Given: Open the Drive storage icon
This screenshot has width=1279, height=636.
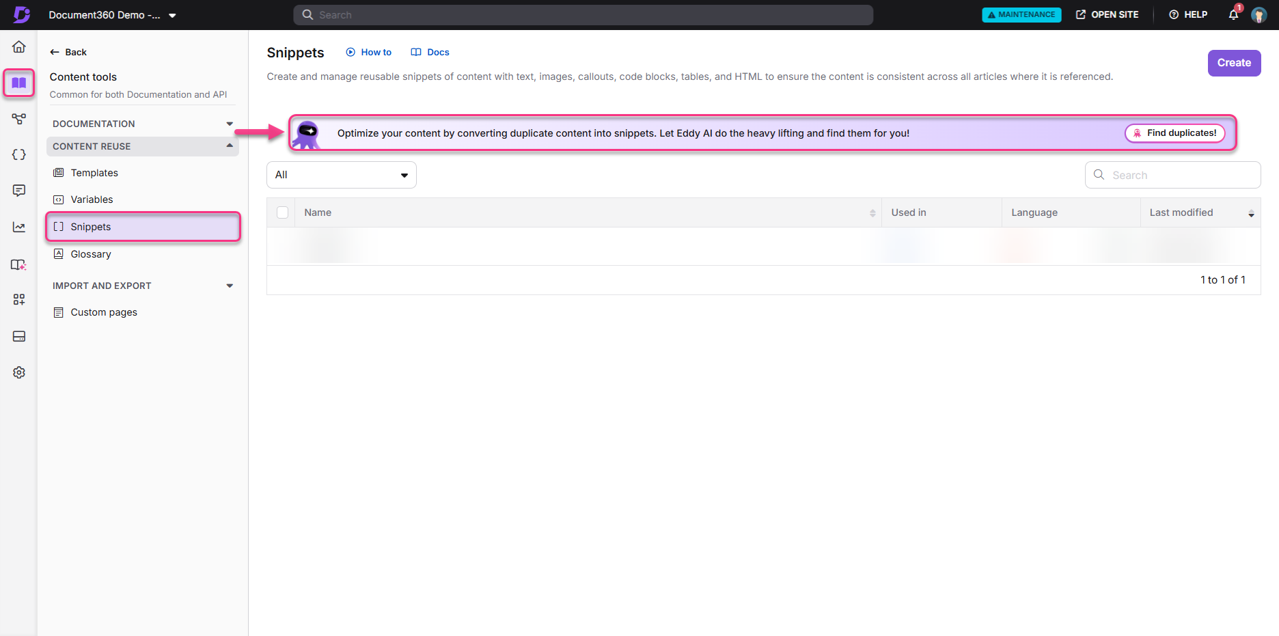Looking at the screenshot, I should click(x=18, y=336).
